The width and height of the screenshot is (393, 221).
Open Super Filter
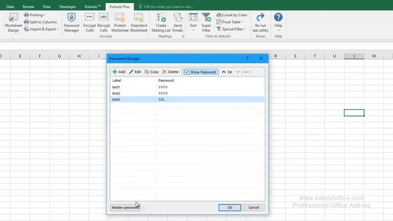206,23
